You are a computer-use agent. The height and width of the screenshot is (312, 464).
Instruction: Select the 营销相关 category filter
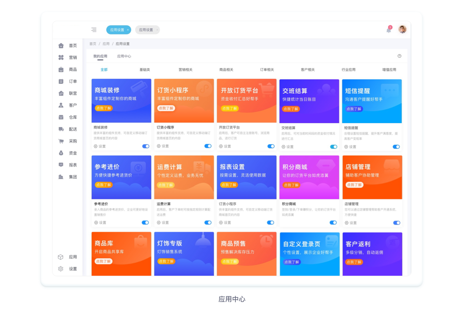pos(186,70)
